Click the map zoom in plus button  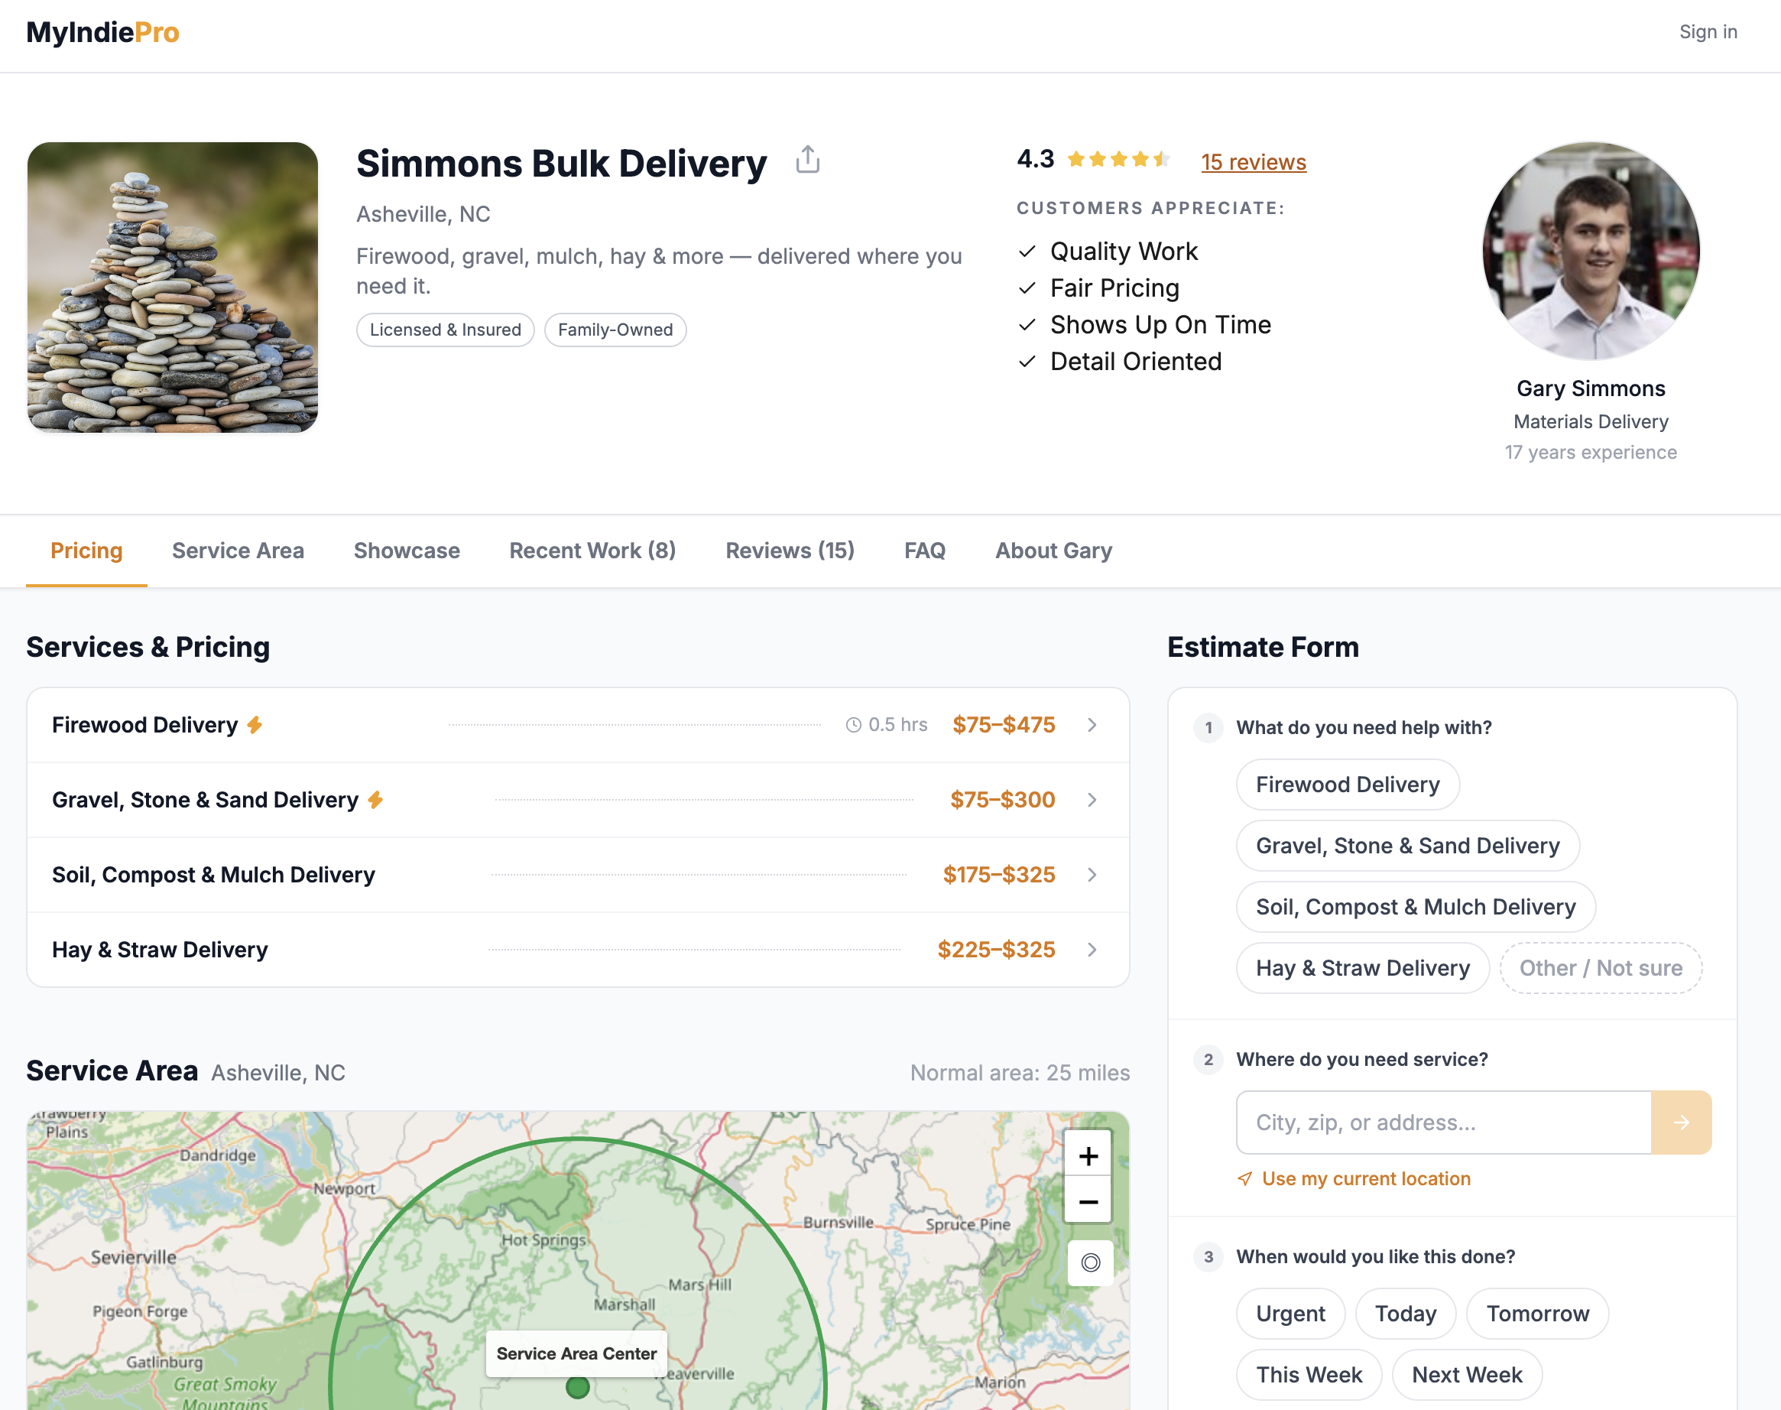[1088, 1155]
